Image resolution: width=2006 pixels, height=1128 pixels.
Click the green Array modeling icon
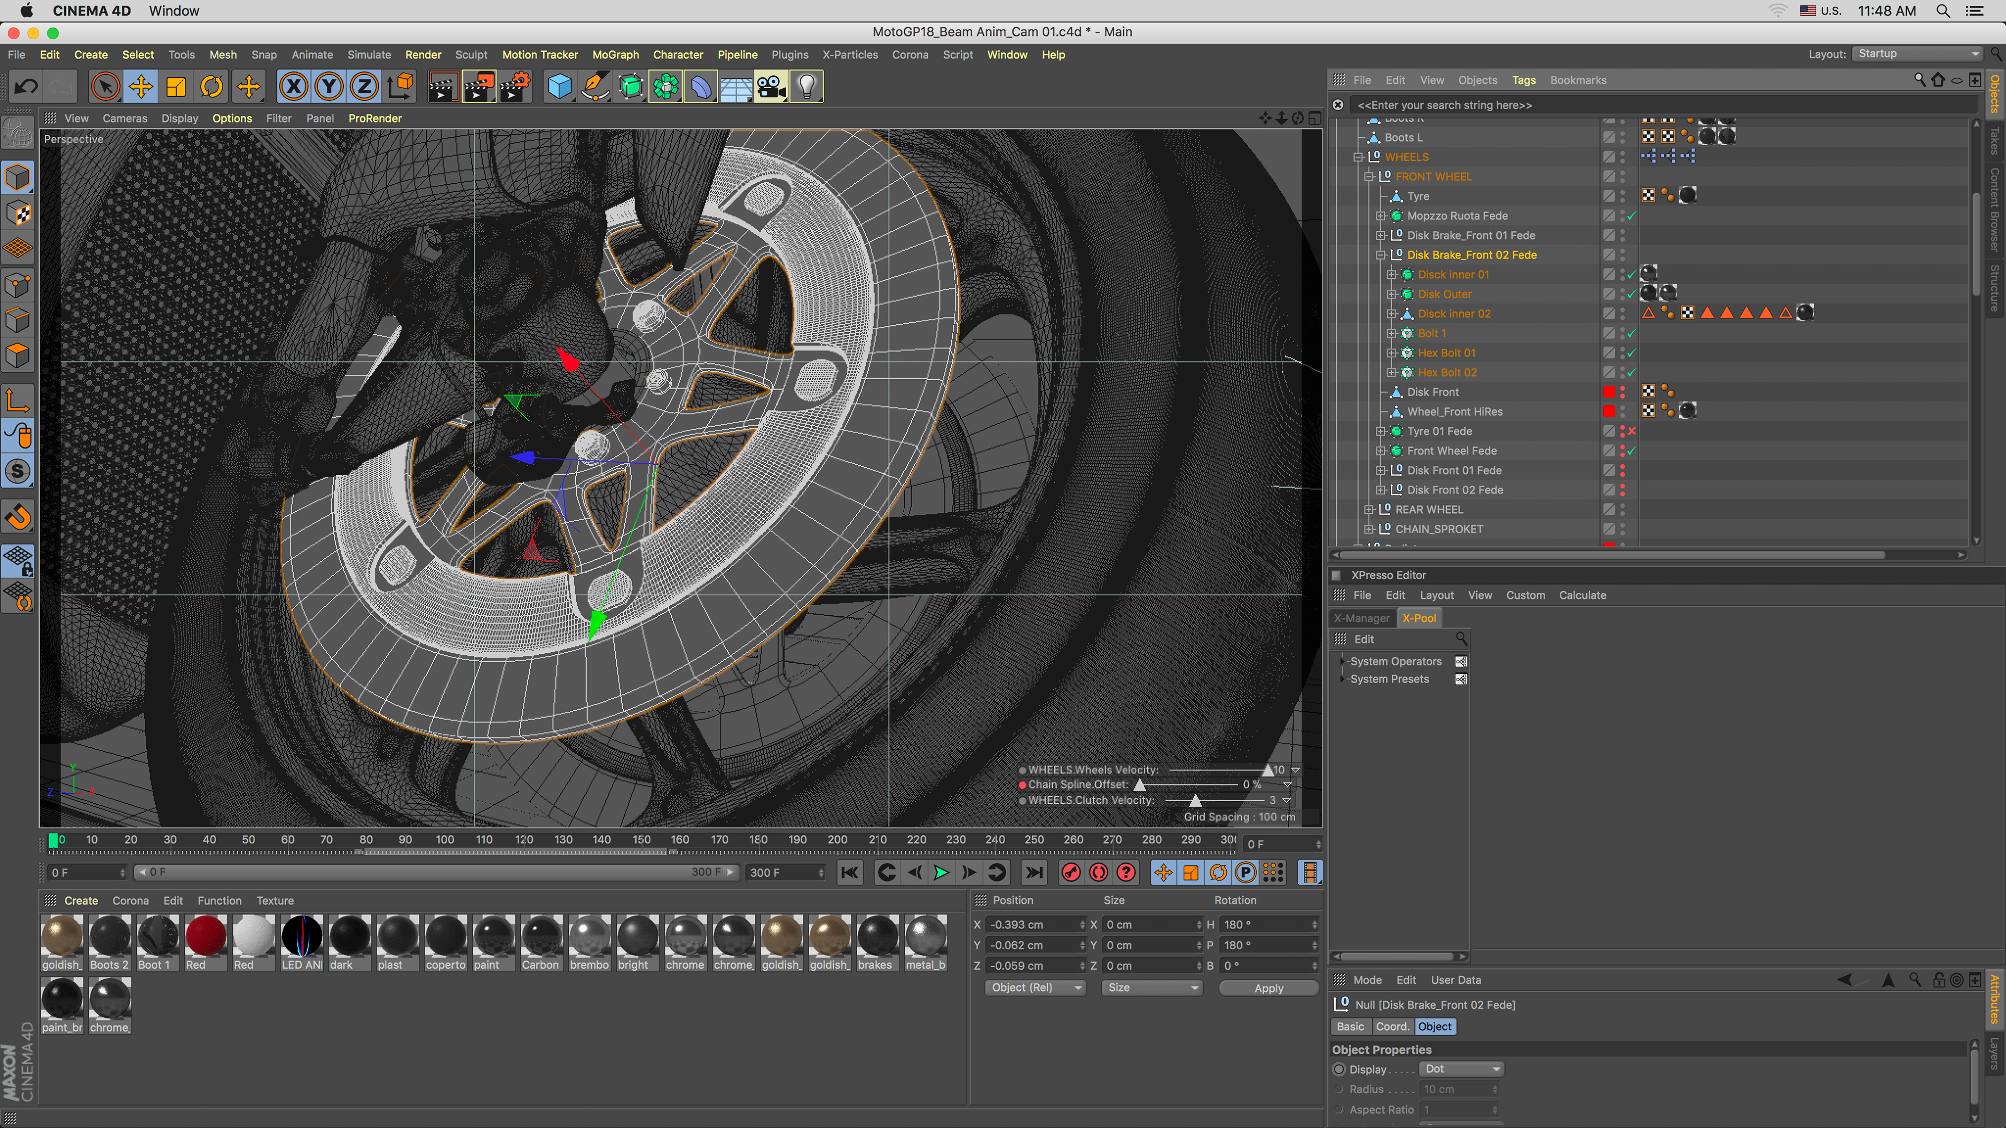(x=666, y=86)
